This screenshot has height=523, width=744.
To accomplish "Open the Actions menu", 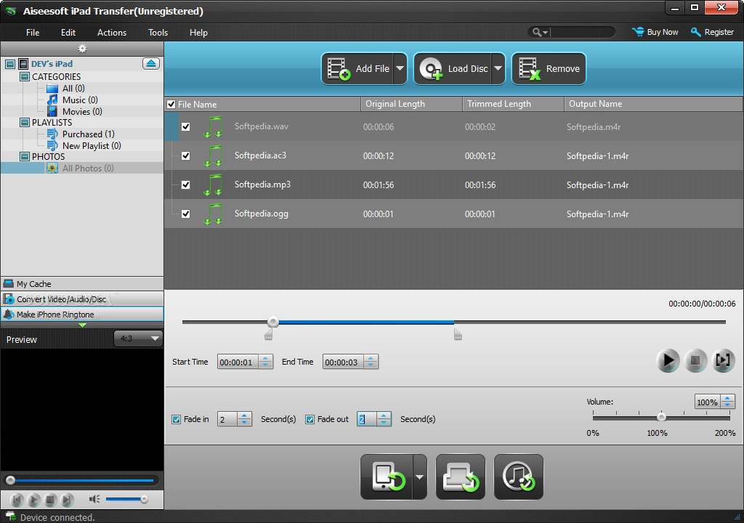I will [x=112, y=32].
